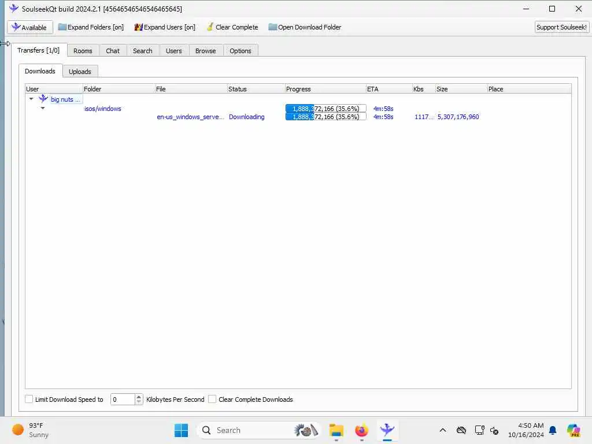Viewport: 592px width, 444px height.
Task: Collapse the isos/windows folder node
Action: (43, 108)
